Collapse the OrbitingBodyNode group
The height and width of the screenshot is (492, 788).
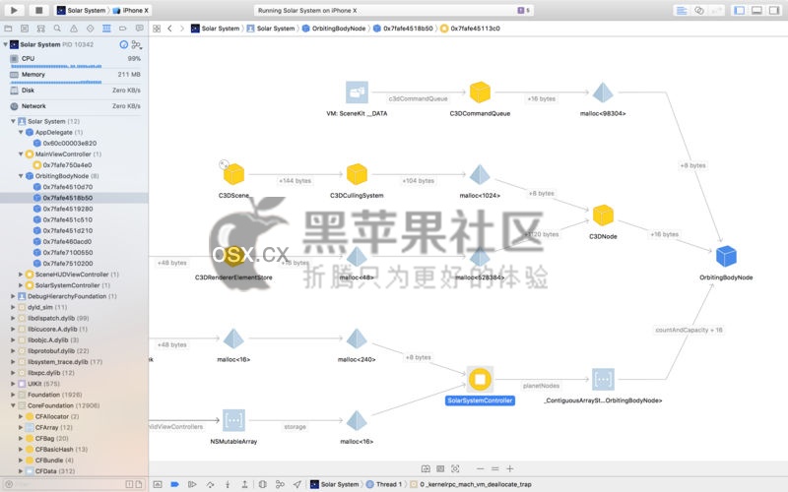21,176
